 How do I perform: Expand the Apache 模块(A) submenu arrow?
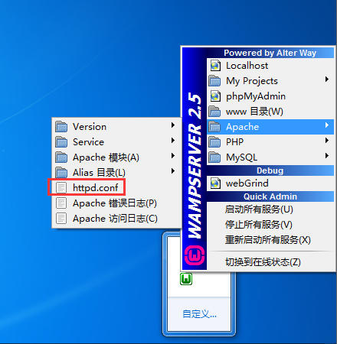[x=173, y=155]
